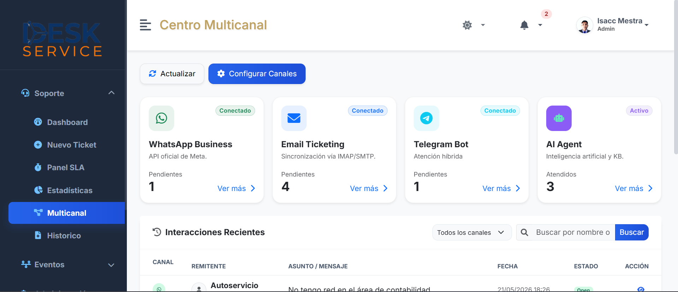Click the ASUNTO / MENSAJE column header

(x=318, y=266)
